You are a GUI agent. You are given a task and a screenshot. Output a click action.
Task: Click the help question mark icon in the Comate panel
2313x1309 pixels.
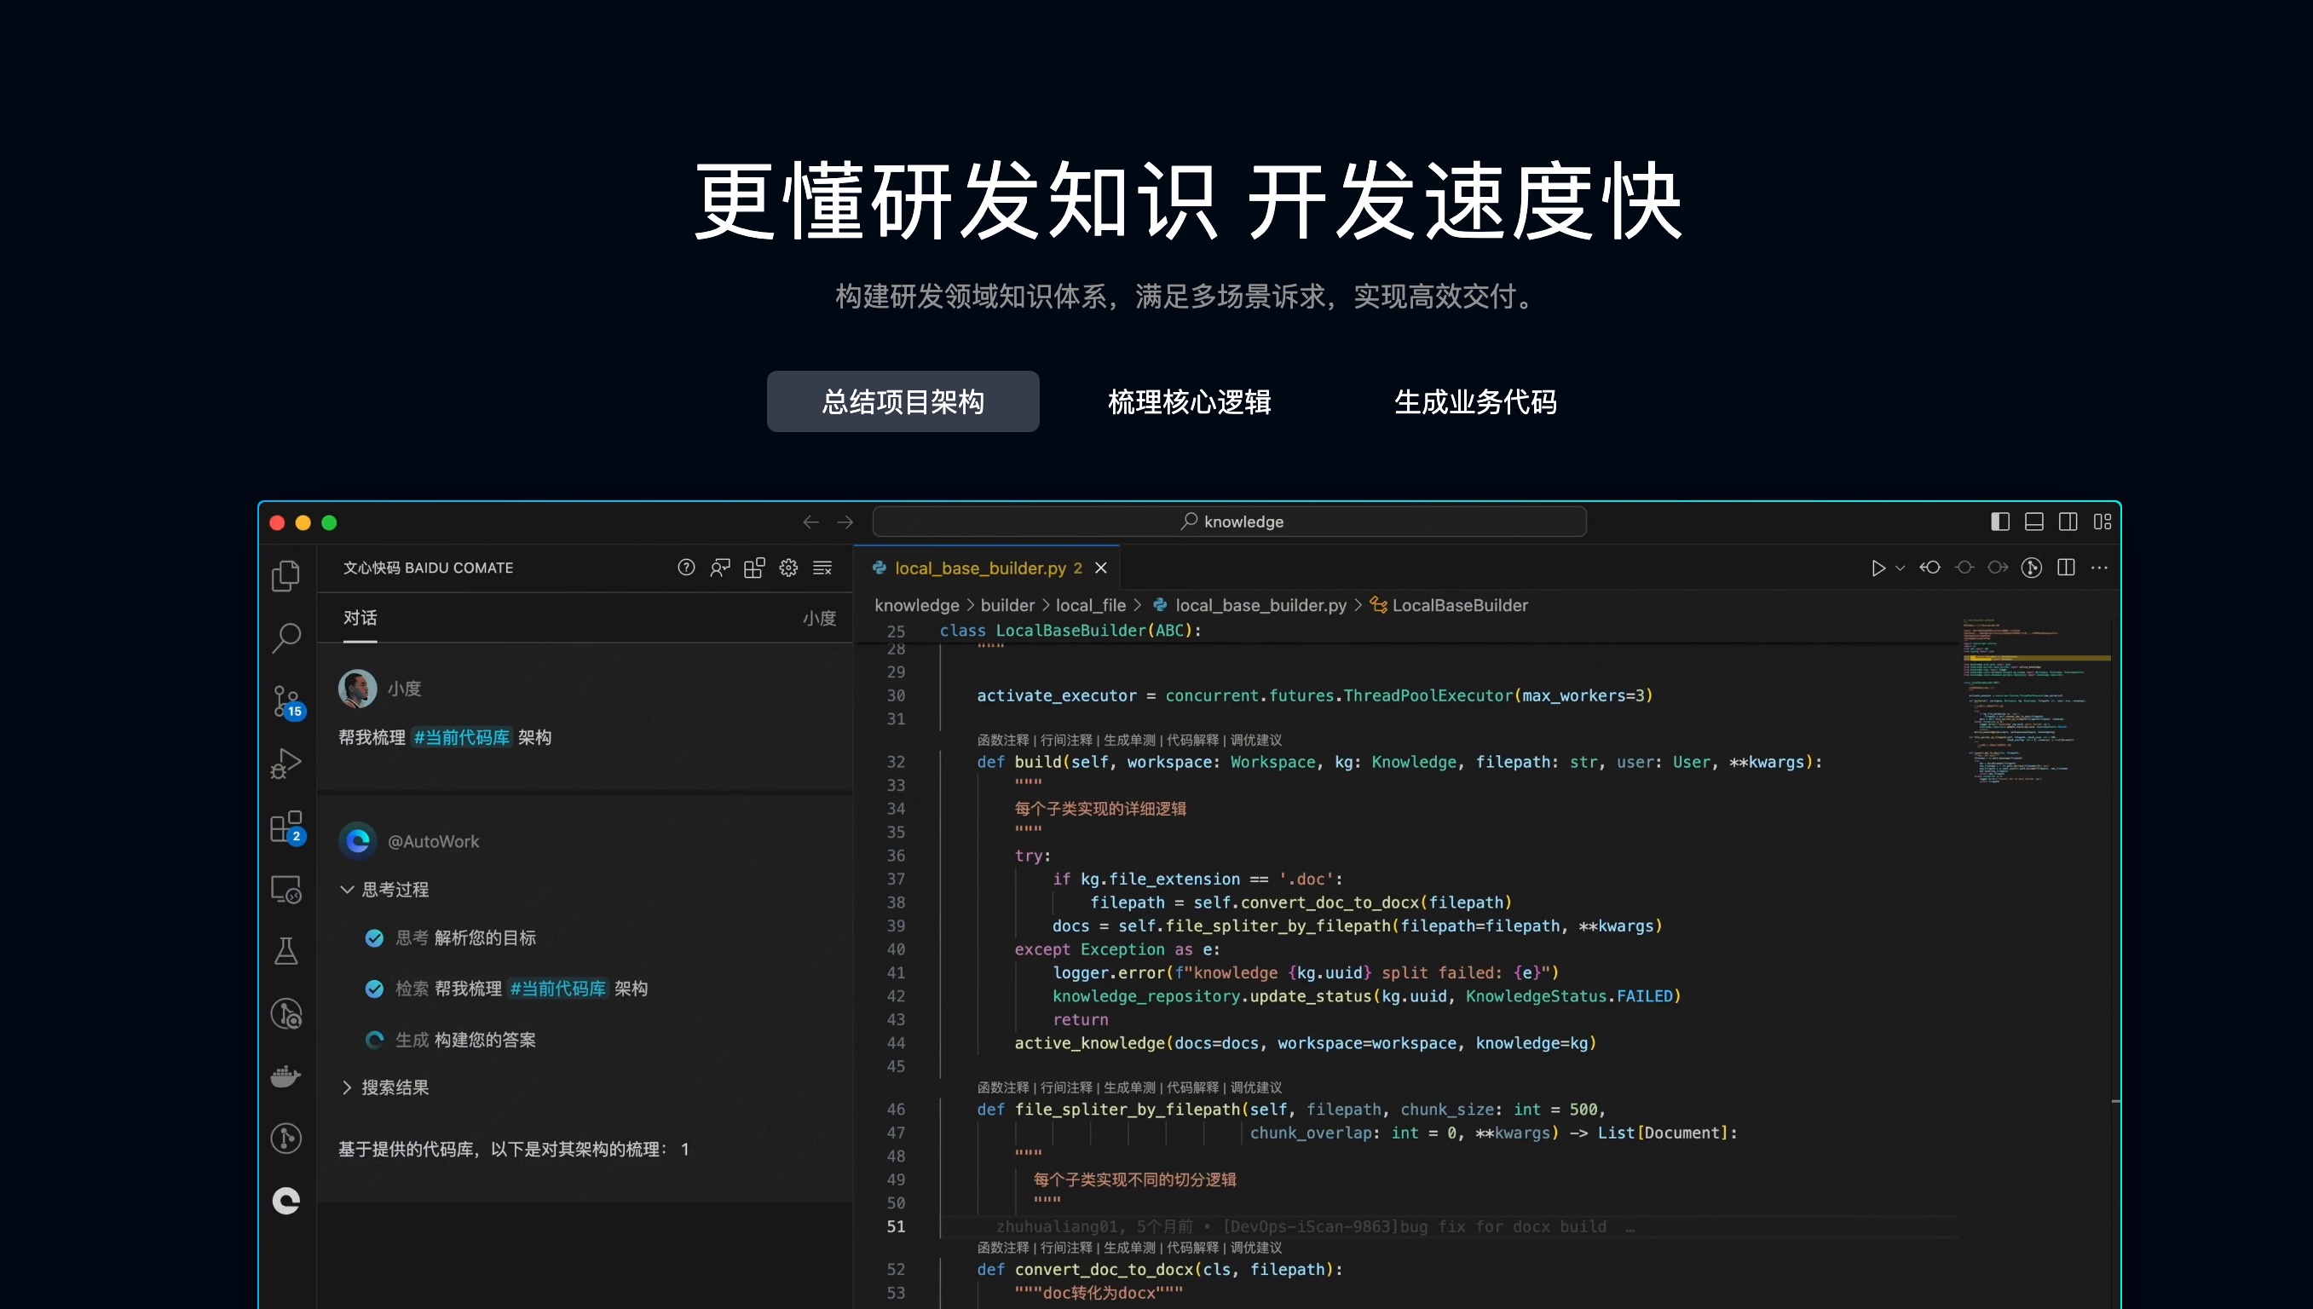[686, 568]
